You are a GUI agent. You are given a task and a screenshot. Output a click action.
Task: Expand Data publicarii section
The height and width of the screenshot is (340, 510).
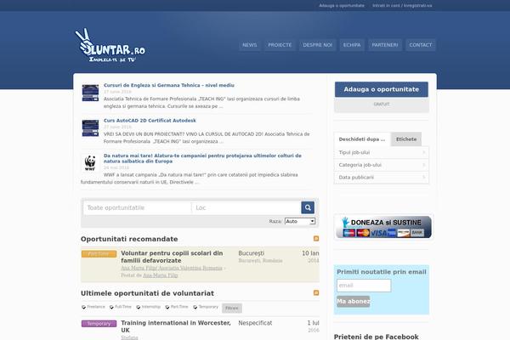pyautogui.click(x=381, y=178)
